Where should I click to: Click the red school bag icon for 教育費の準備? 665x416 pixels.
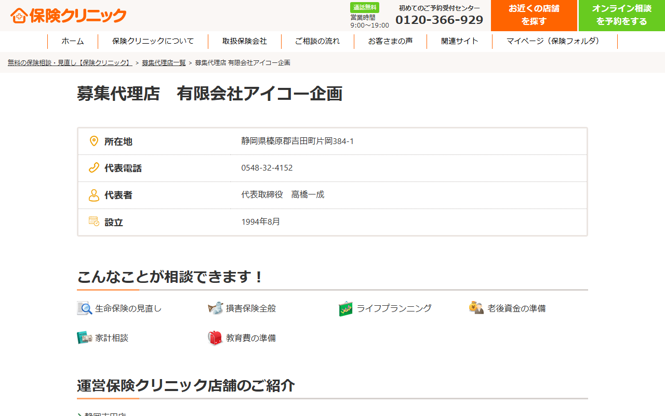click(x=215, y=338)
